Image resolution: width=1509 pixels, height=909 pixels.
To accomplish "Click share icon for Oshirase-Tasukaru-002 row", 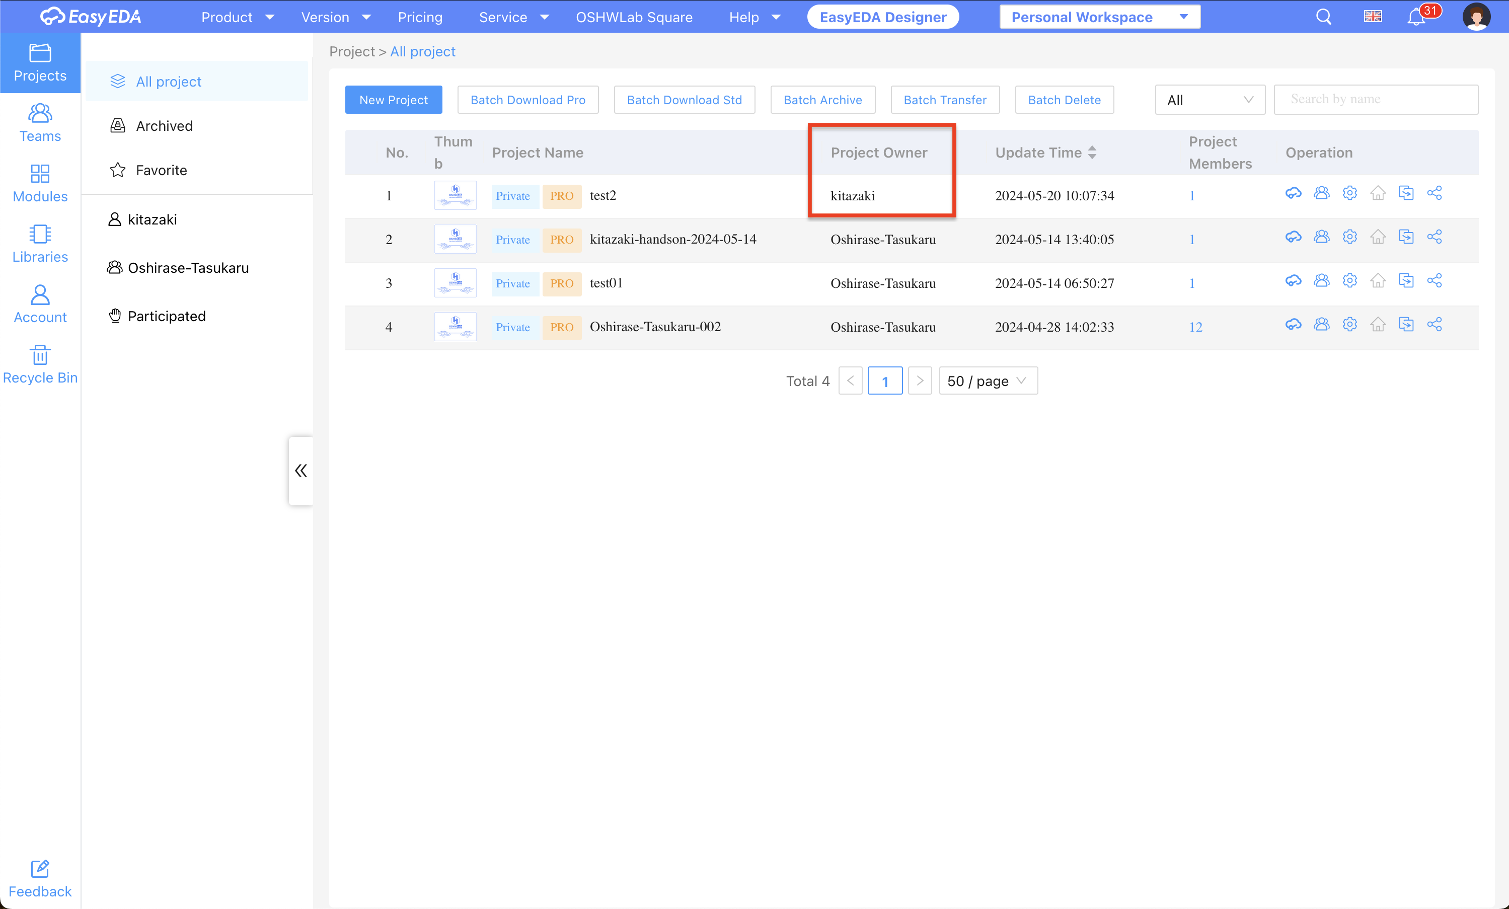I will click(x=1433, y=325).
